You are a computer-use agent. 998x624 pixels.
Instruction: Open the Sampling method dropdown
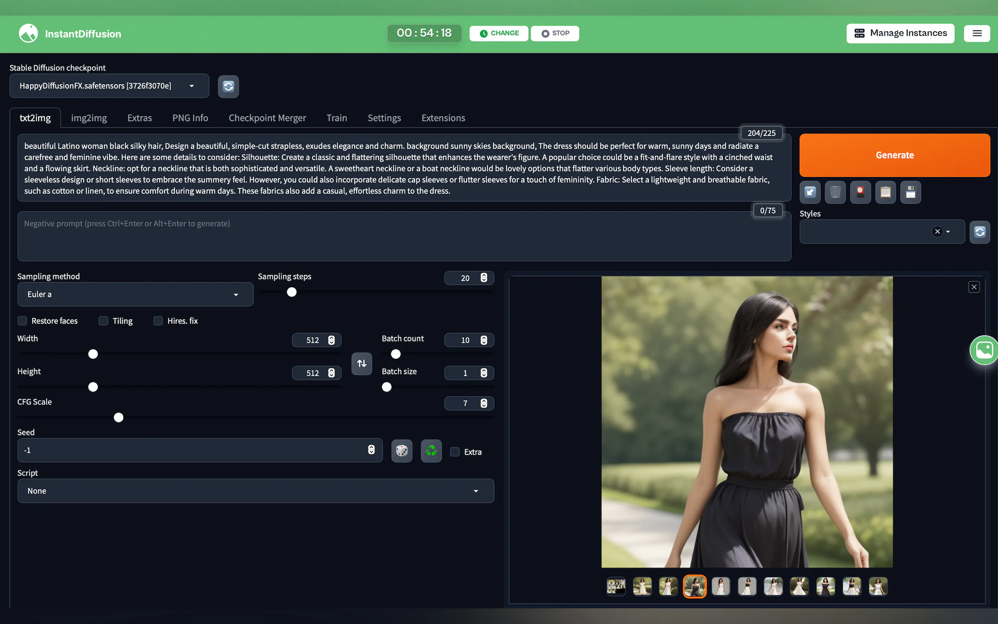pos(135,294)
